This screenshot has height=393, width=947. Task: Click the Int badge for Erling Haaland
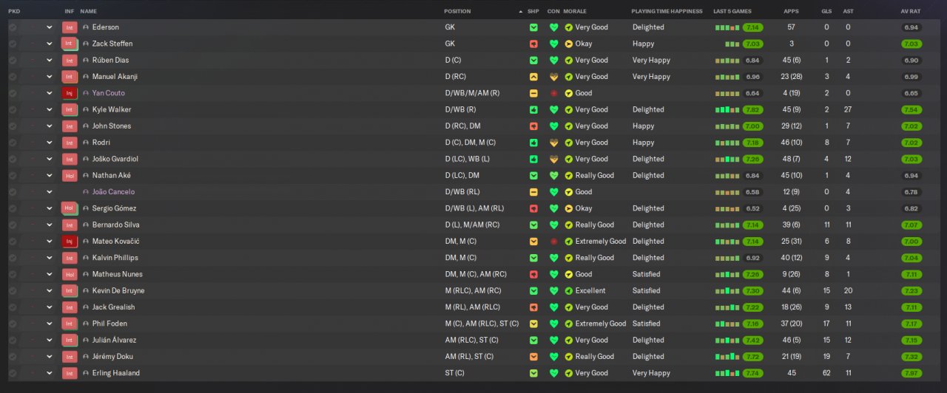click(x=70, y=373)
